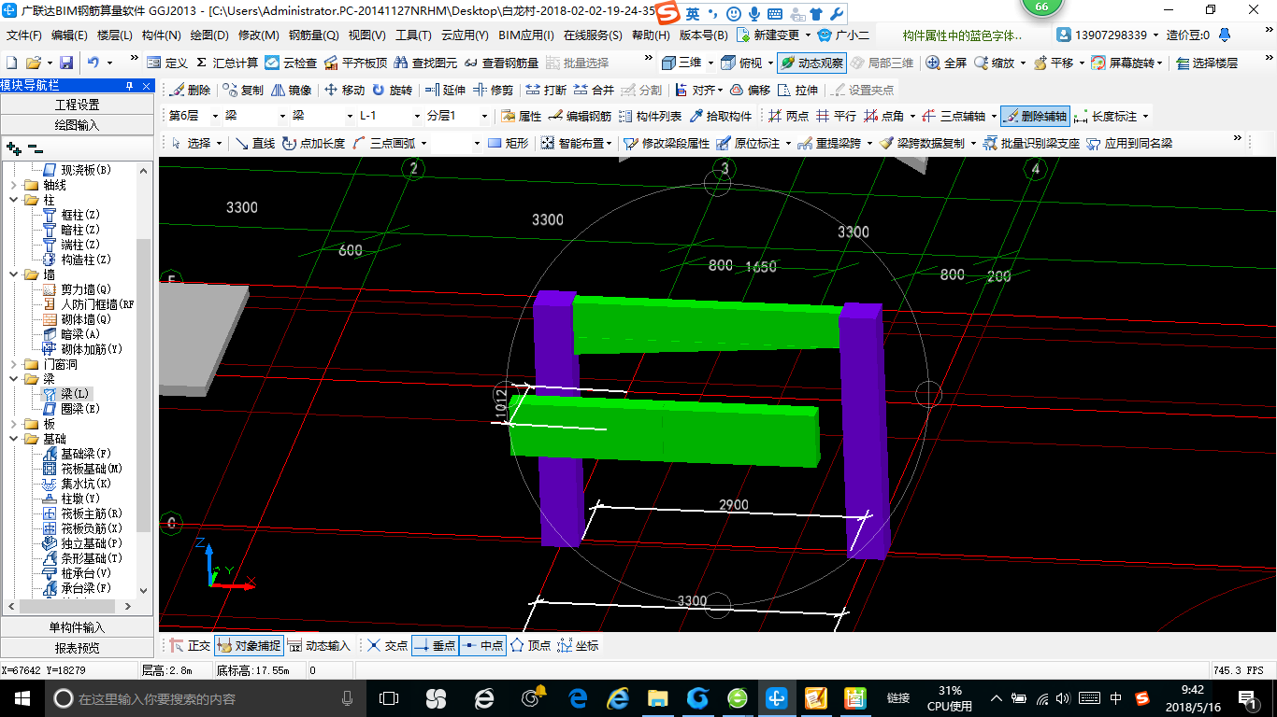Open 视图(V) menu
The image size is (1277, 717).
point(367,35)
